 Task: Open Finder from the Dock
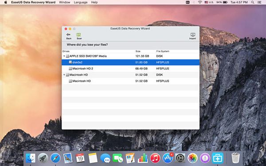click(x=31, y=158)
